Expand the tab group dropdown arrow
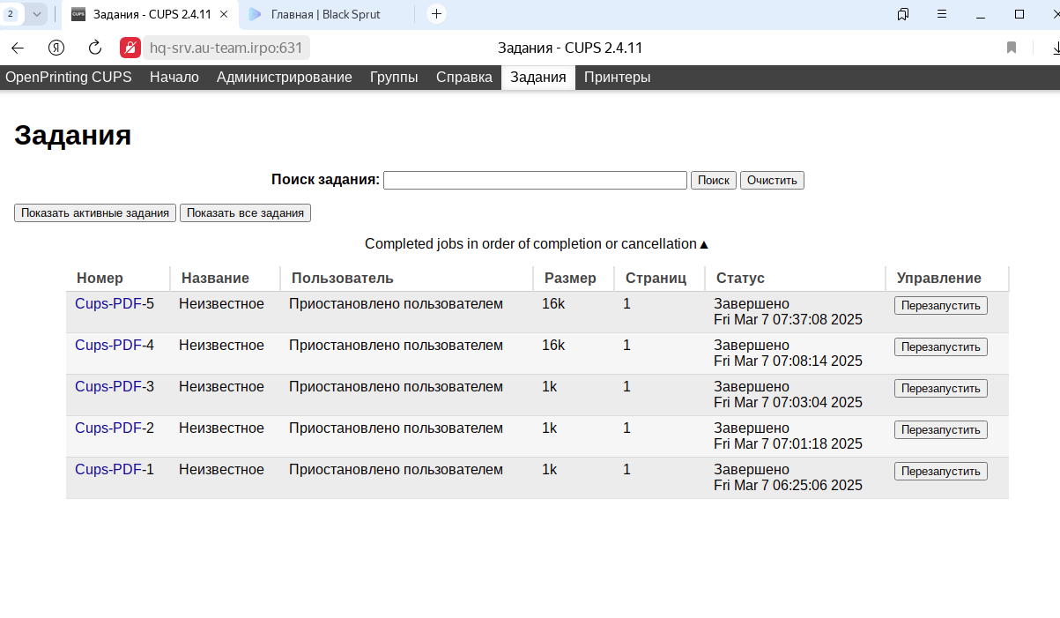The image size is (1060, 618). [37, 14]
